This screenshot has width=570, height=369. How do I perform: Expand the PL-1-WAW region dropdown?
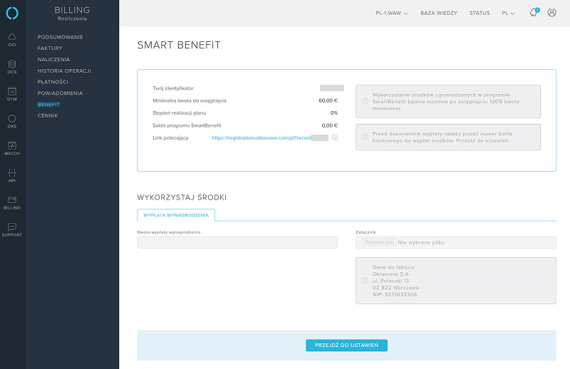391,13
